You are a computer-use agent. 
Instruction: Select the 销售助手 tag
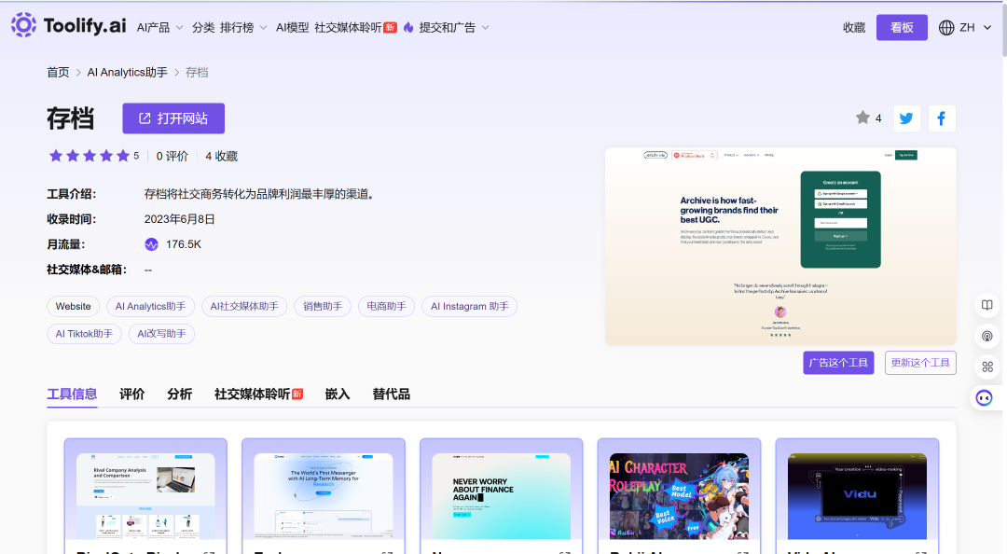coord(323,307)
